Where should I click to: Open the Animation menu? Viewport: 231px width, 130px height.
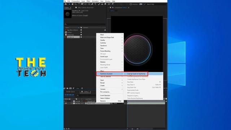pos(95,1)
